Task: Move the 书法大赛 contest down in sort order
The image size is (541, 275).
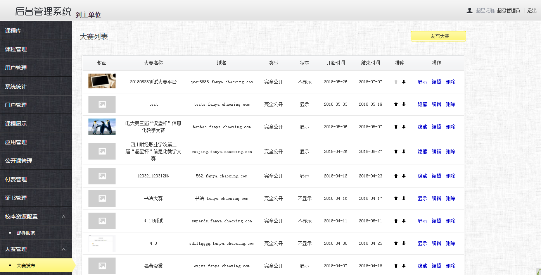Action: click(403, 198)
